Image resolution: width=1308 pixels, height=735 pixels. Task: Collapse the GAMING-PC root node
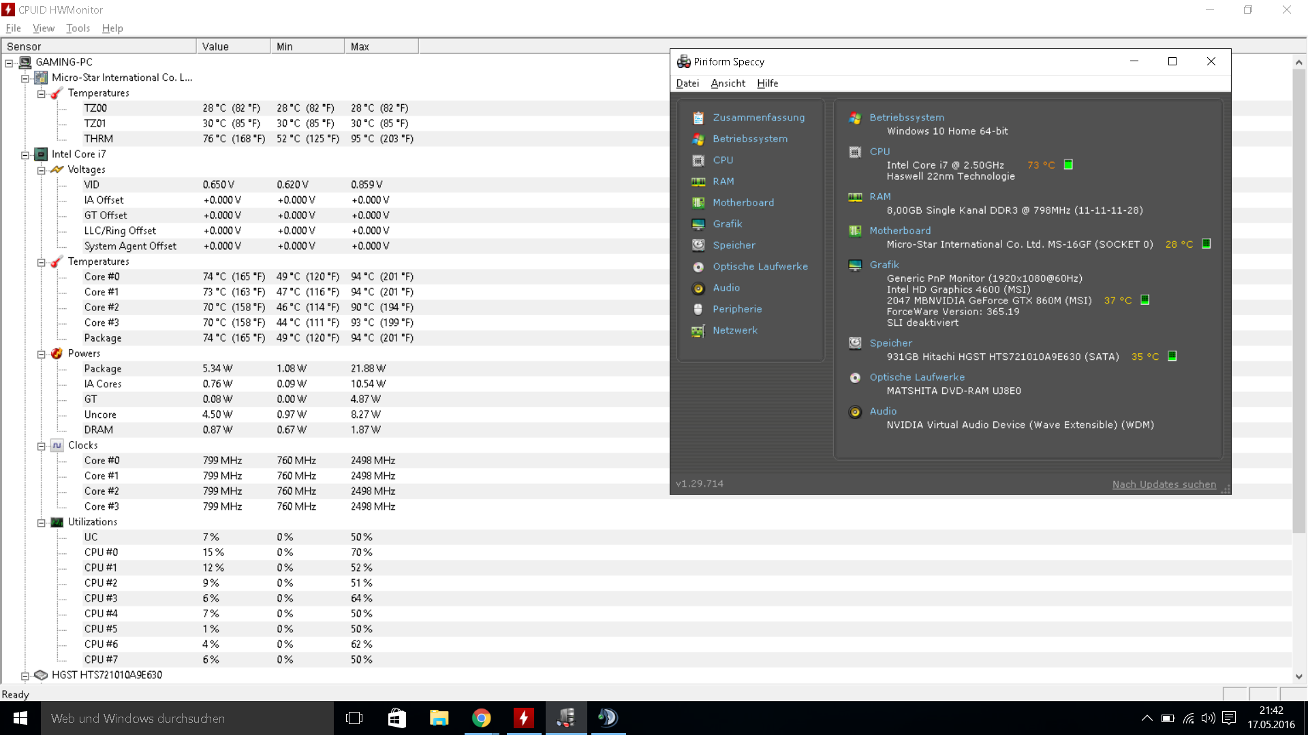click(9, 63)
